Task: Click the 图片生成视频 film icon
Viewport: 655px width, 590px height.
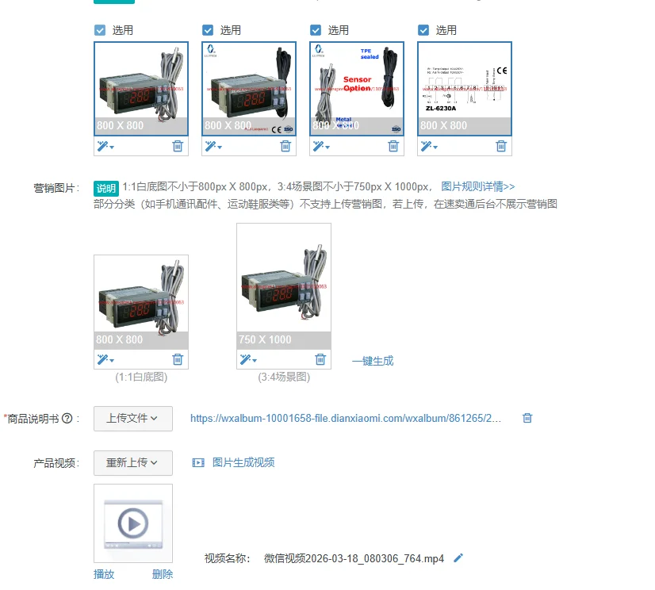Action: click(198, 462)
